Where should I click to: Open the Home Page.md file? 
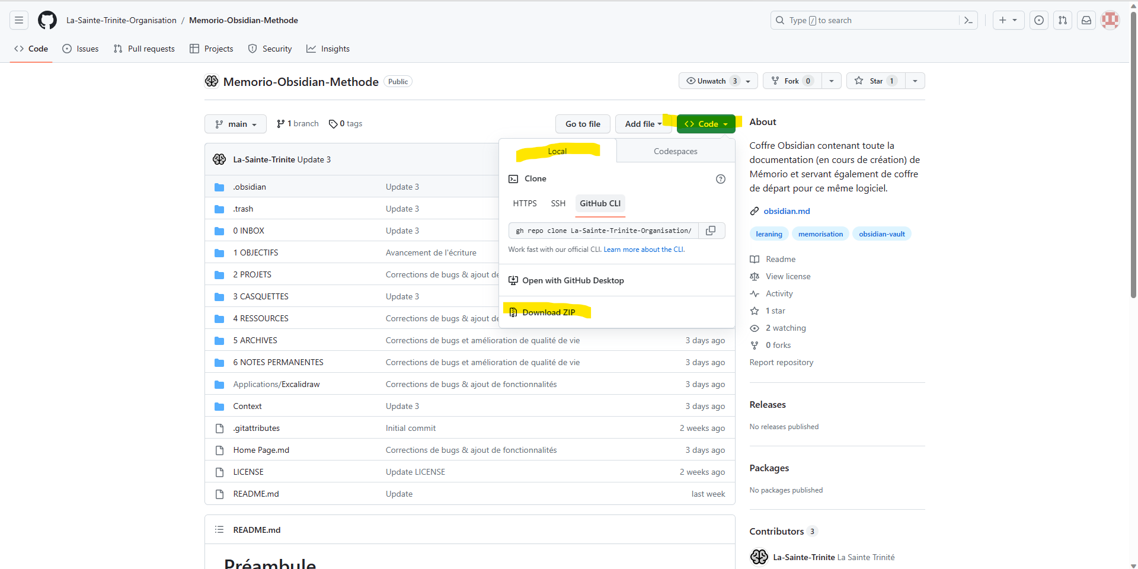[x=261, y=450]
